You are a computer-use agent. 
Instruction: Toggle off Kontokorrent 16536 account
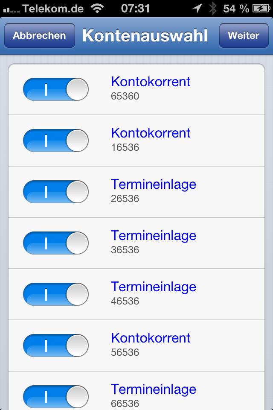click(55, 141)
